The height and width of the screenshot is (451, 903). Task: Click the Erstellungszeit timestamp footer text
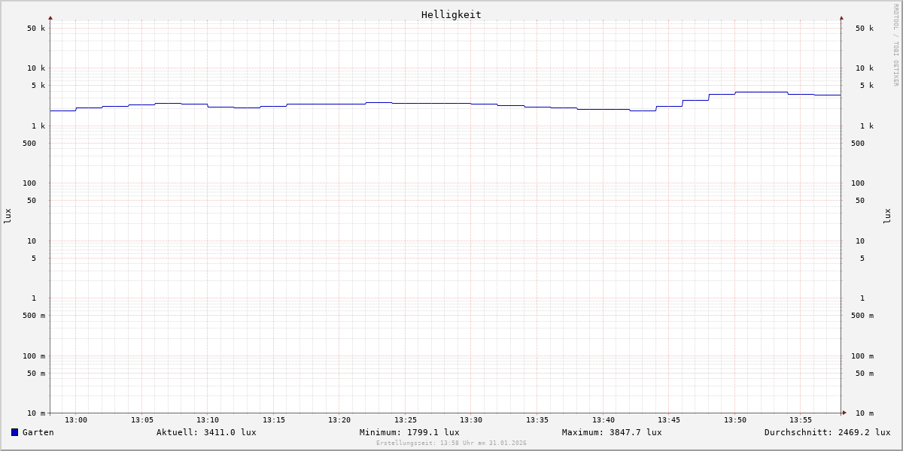(451, 443)
